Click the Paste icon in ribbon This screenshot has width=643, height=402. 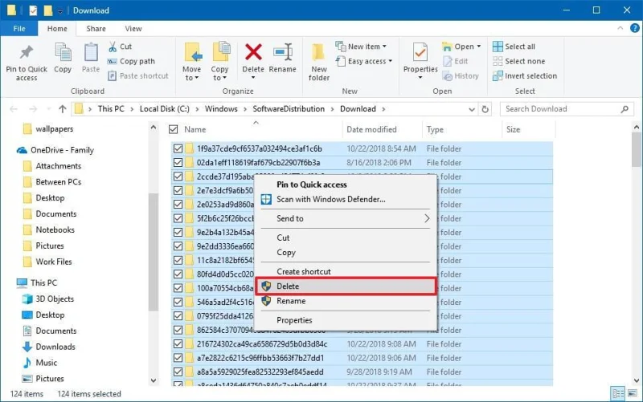tap(91, 53)
